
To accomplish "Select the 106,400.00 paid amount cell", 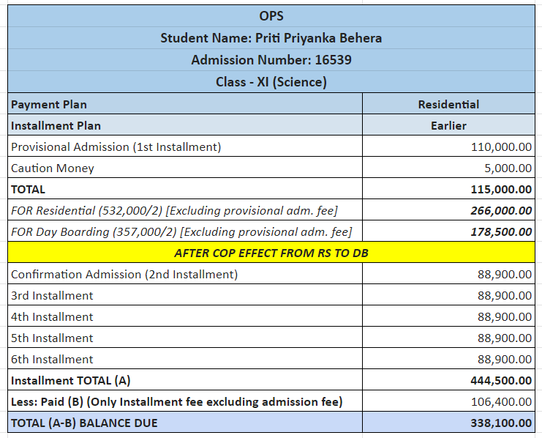I will [x=501, y=401].
